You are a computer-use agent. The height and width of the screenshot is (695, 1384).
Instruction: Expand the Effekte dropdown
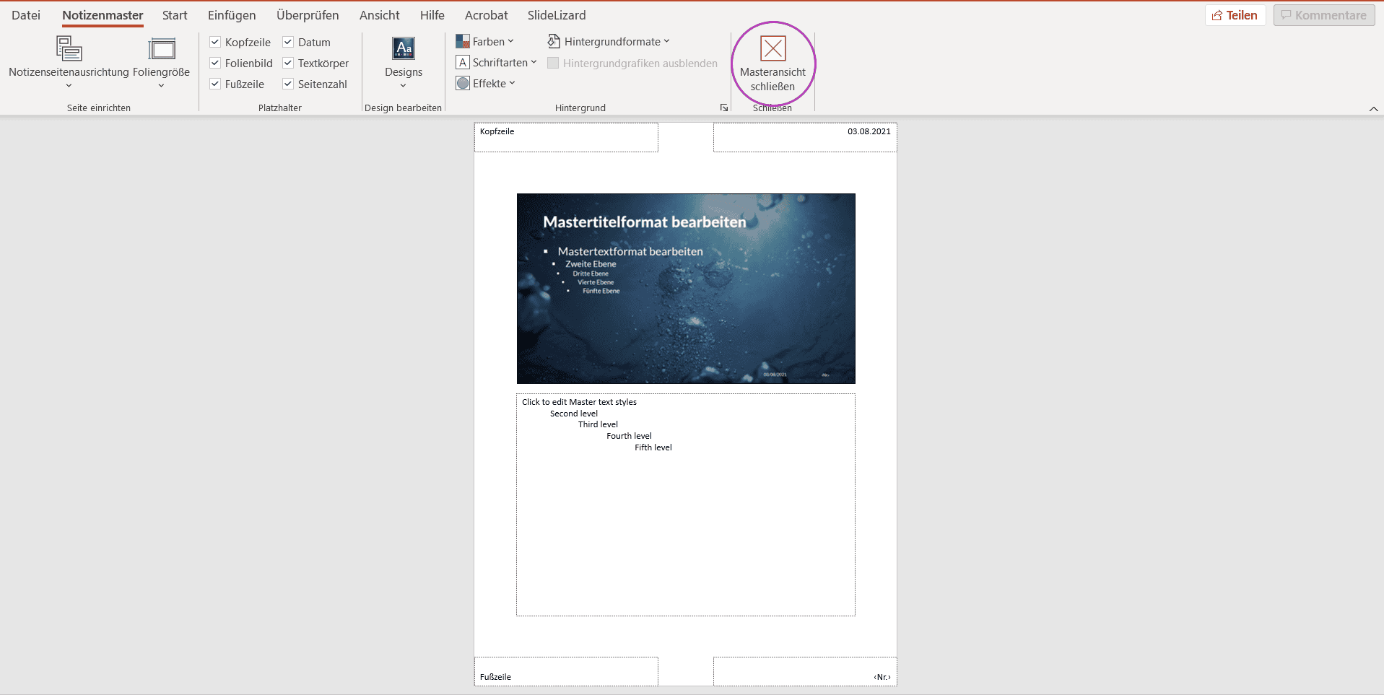pos(513,83)
